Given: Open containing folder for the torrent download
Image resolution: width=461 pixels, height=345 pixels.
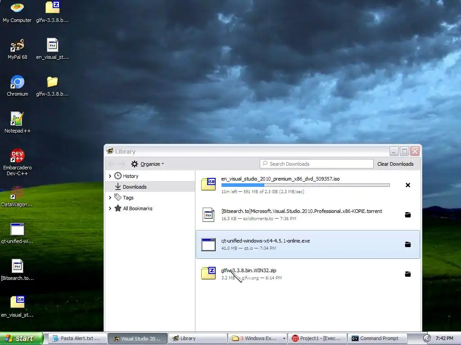Looking at the screenshot, I should 408,215.
